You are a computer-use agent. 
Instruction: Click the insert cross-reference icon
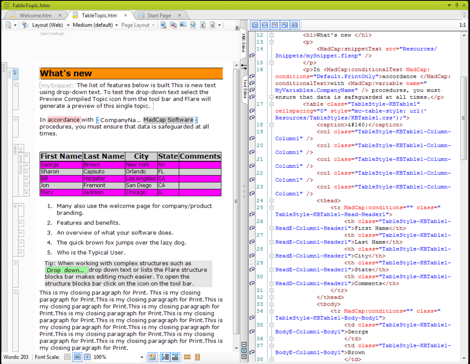coord(173,25)
